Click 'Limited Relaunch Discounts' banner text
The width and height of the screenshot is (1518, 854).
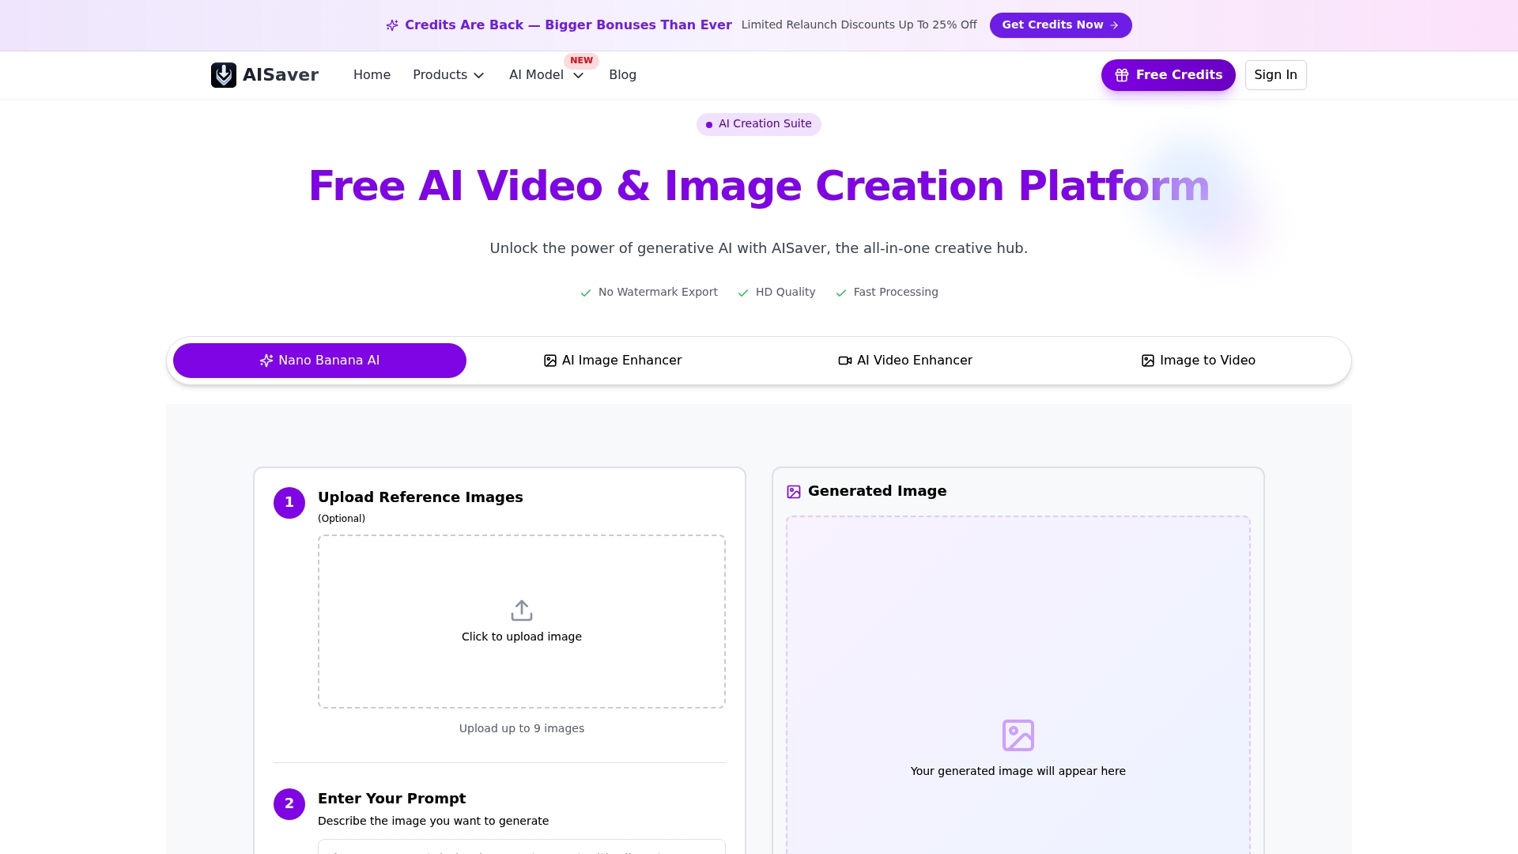click(x=859, y=25)
